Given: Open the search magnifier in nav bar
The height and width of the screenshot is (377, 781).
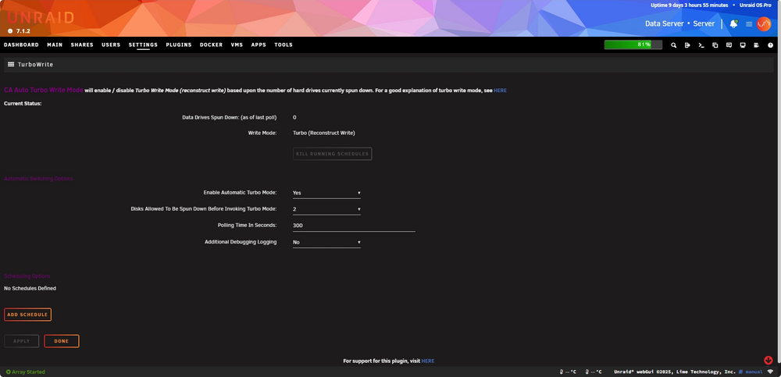Looking at the screenshot, I should (673, 44).
